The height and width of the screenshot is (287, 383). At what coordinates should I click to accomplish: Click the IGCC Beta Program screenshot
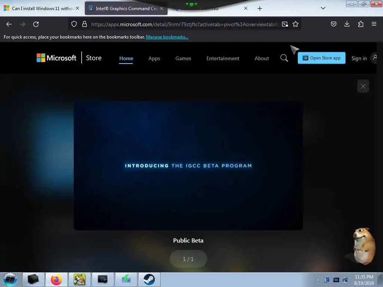point(188,166)
